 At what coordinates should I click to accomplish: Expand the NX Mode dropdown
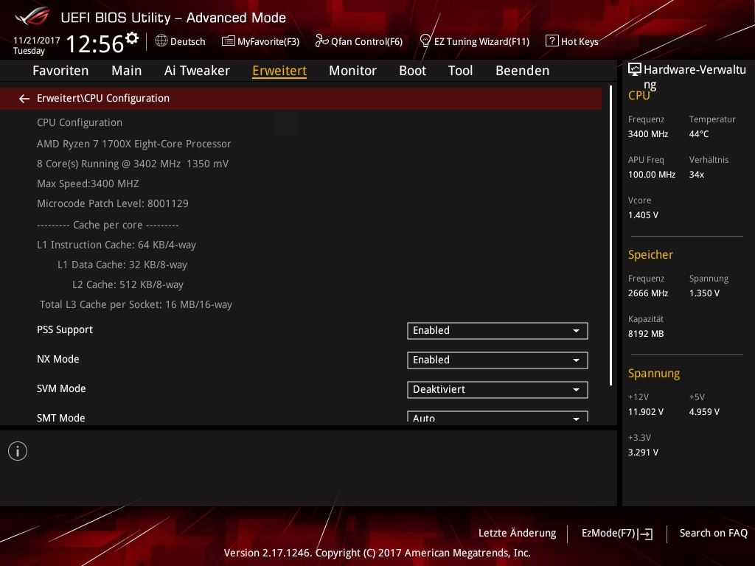tap(497, 360)
